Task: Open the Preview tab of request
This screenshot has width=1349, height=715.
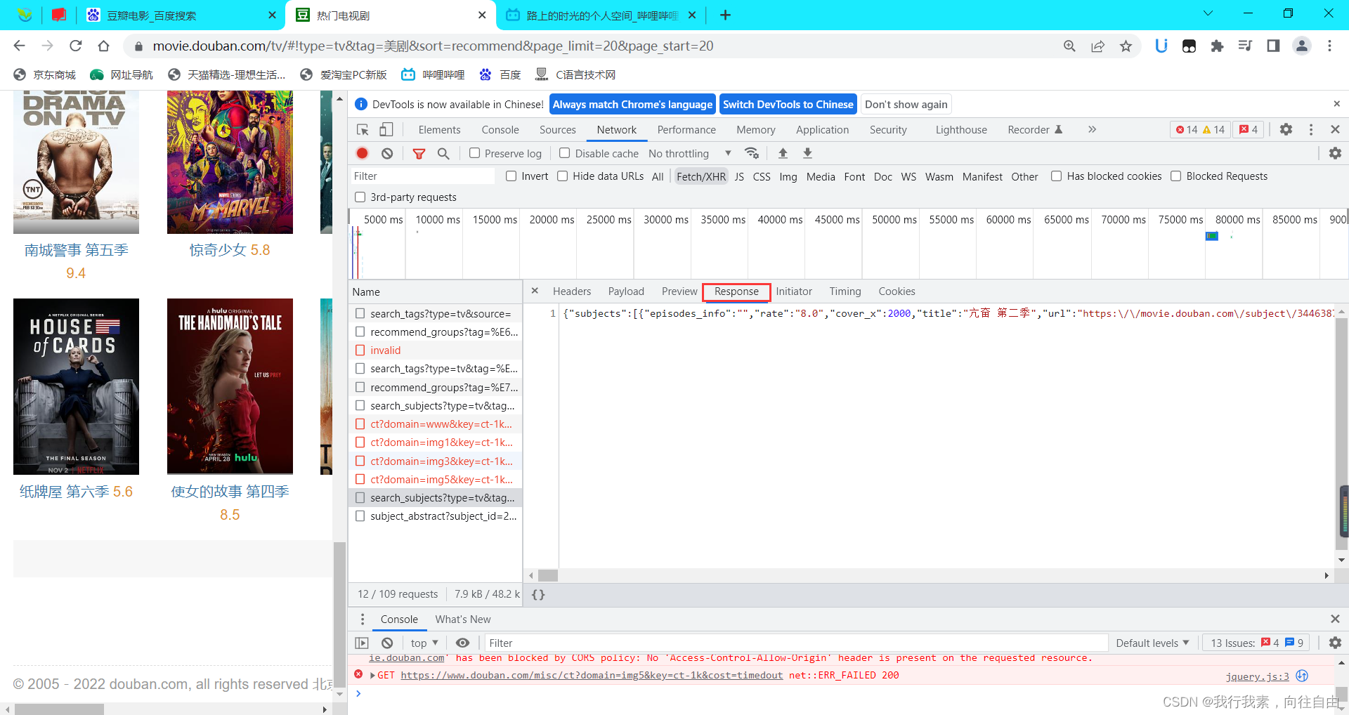Action: (x=679, y=291)
